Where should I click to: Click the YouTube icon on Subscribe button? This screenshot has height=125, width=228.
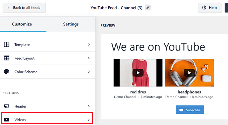click(181, 110)
